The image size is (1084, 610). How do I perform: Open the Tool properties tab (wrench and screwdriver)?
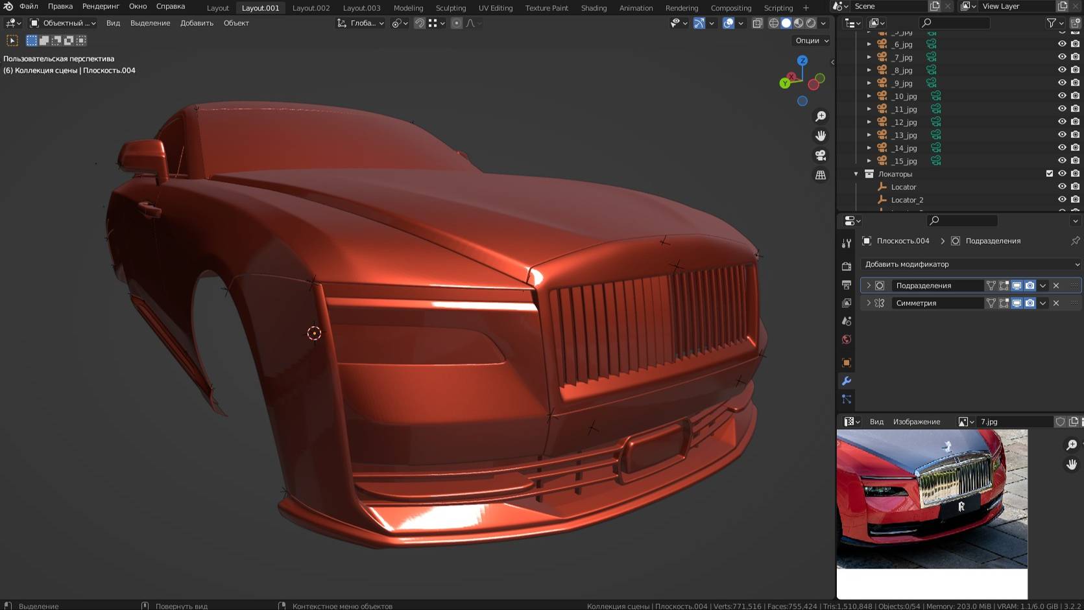click(847, 243)
